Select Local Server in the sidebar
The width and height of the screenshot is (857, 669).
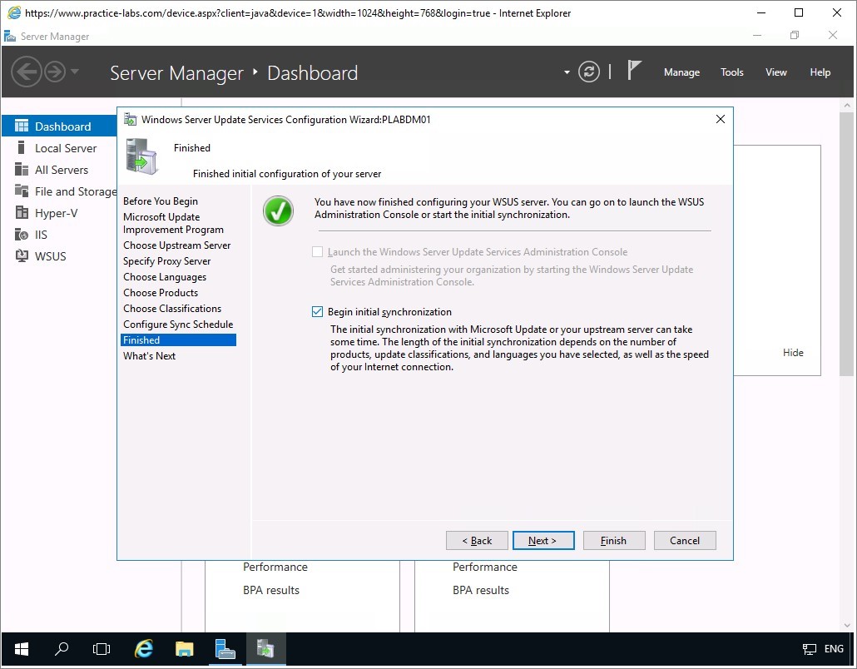tap(66, 148)
